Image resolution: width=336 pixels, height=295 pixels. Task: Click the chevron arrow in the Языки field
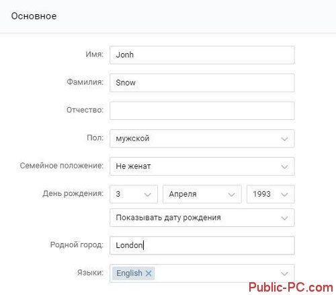tap(284, 273)
